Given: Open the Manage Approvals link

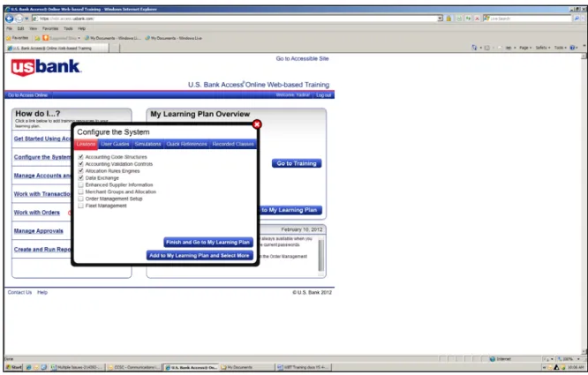Looking at the screenshot, I should click(39, 231).
